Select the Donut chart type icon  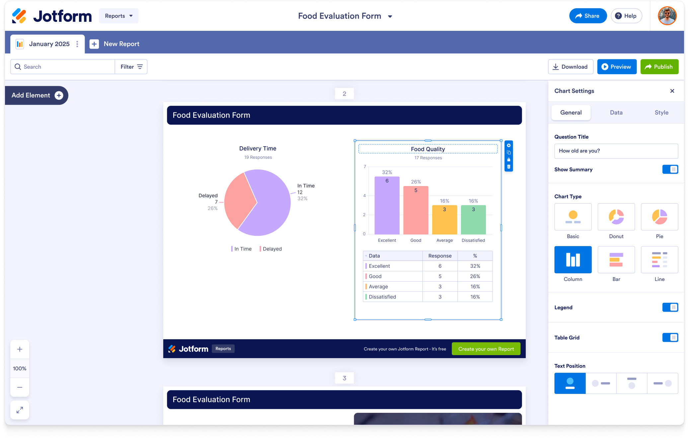[x=616, y=217]
